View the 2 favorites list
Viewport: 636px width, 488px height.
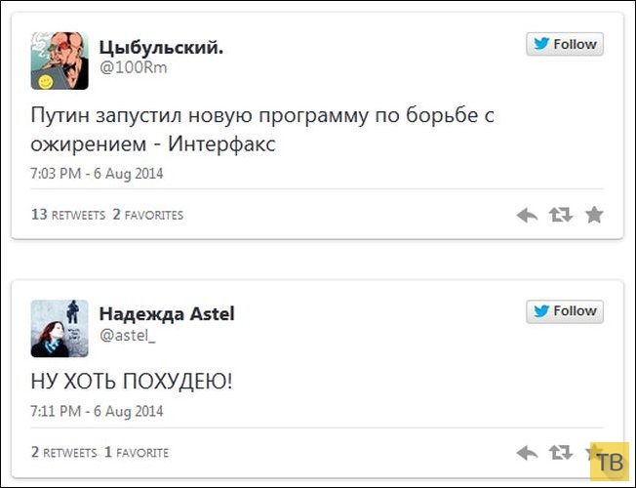(147, 215)
